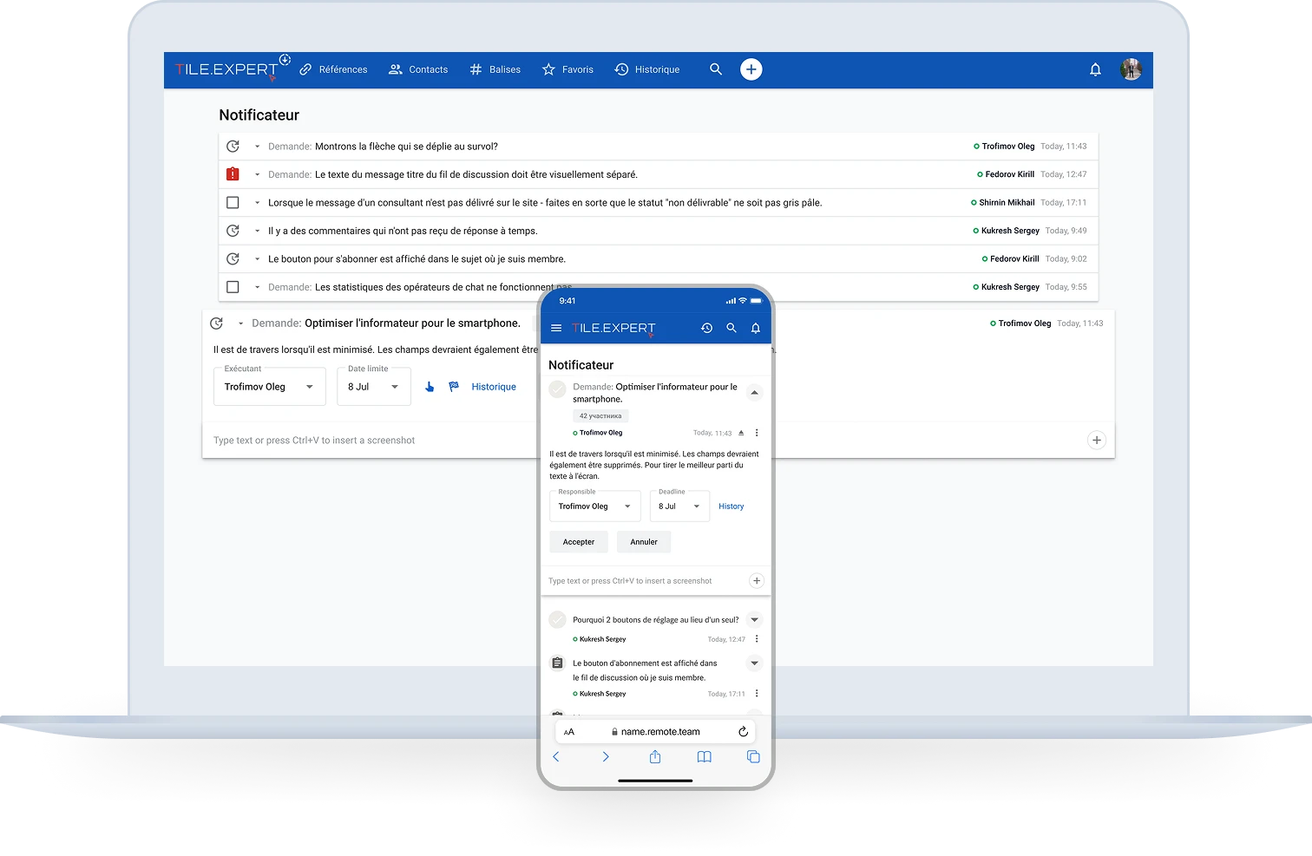Open the hamburger menu on the phone

tap(556, 328)
